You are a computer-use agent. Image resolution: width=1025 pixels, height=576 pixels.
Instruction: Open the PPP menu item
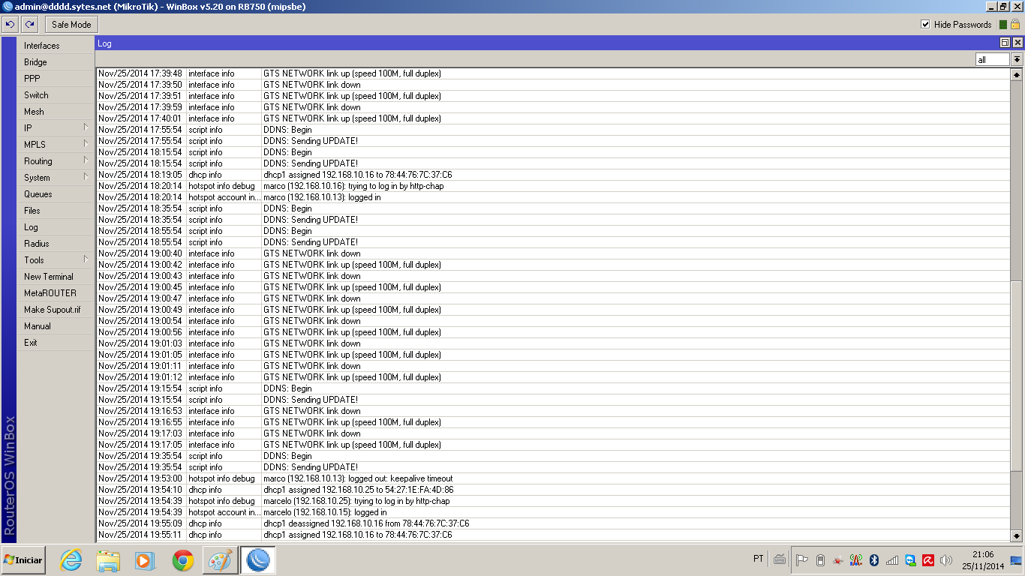click(x=55, y=79)
